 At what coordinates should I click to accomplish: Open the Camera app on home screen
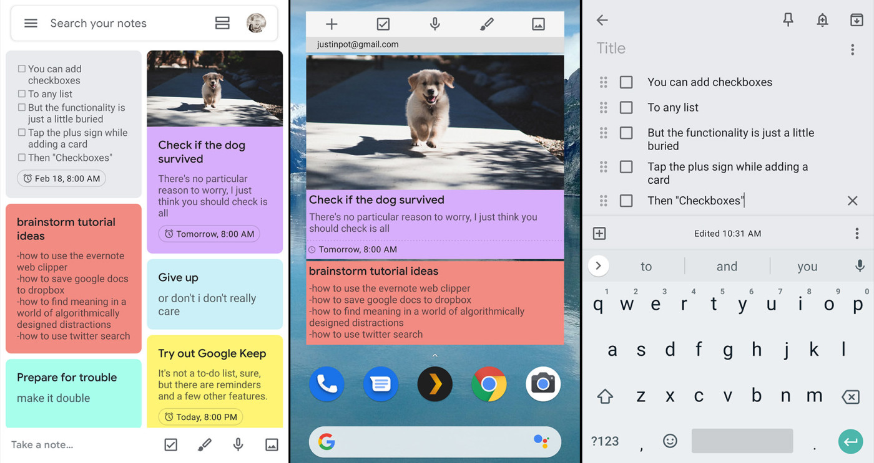tap(543, 384)
